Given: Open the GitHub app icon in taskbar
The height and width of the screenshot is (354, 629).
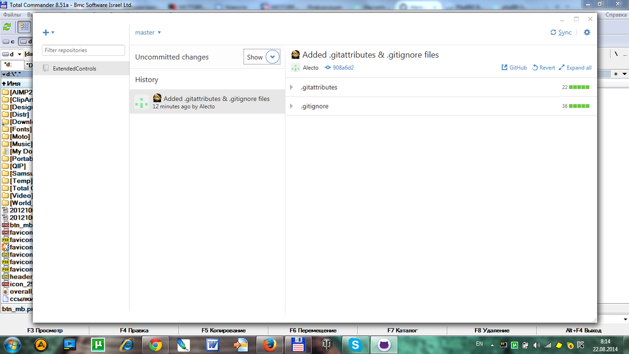Looking at the screenshot, I should pyautogui.click(x=385, y=345).
